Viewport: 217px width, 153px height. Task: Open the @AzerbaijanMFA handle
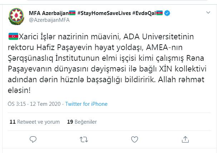(x=49, y=20)
